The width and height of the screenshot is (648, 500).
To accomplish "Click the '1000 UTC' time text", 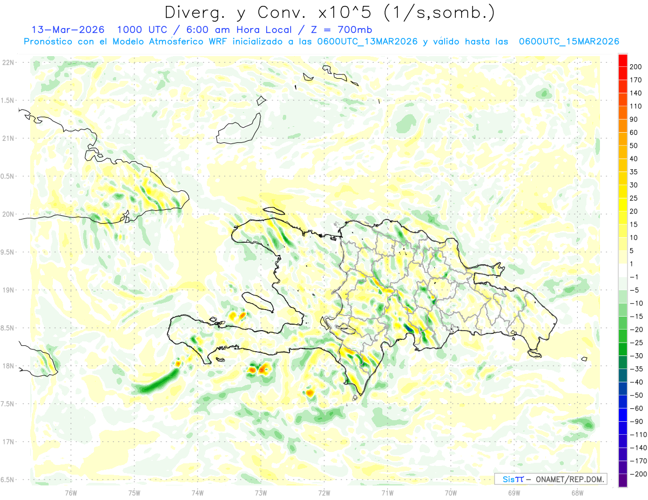I will 142,30.
